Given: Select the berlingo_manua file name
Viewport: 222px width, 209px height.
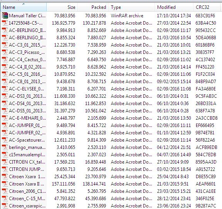Looking at the screenshot, I should (27, 147).
